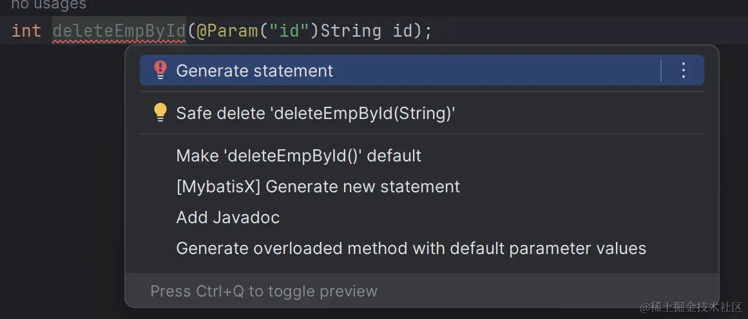Click the yellow lightbulb quick-fix icon

(160, 113)
